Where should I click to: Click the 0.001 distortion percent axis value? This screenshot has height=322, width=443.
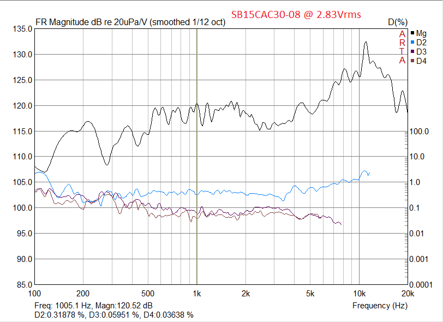419,259
